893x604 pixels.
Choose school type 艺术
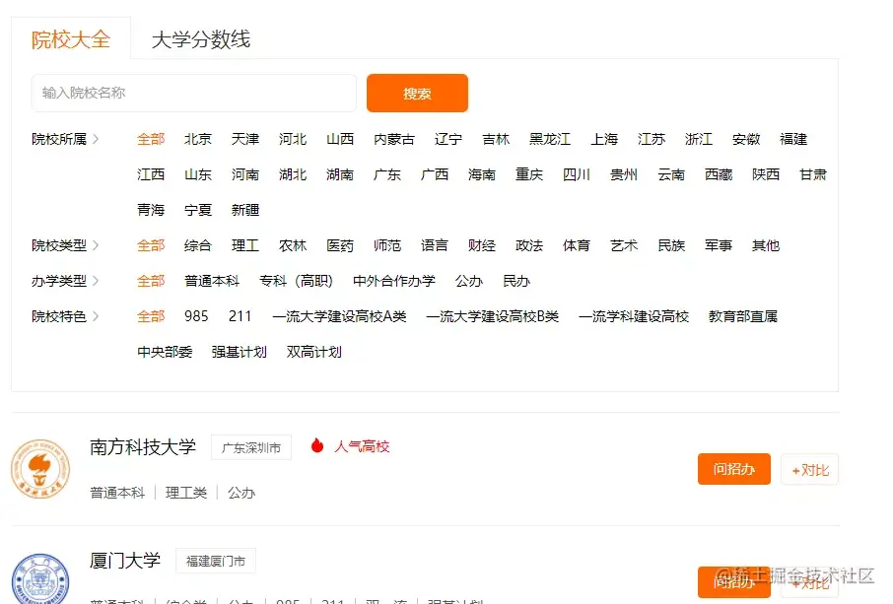coord(624,245)
